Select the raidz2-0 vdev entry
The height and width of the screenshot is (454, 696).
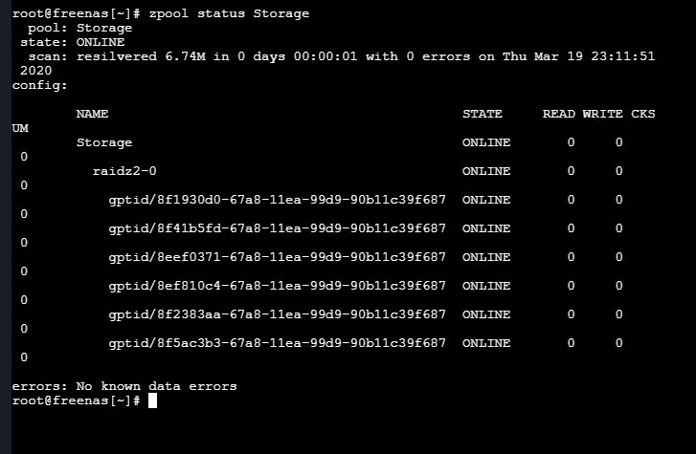point(124,171)
